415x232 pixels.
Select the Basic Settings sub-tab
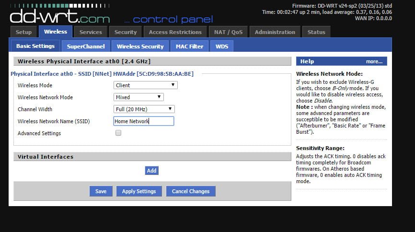(35, 46)
